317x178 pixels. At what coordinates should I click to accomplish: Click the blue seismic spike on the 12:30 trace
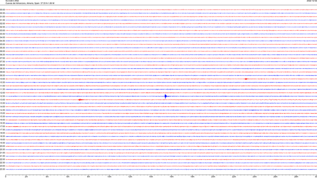click(165, 96)
